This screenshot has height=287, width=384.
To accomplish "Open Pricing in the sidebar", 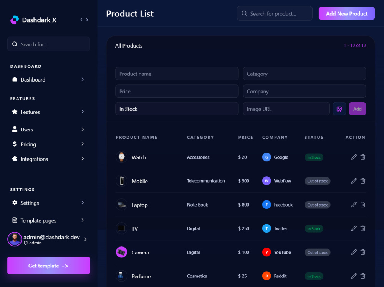I will [x=48, y=144].
